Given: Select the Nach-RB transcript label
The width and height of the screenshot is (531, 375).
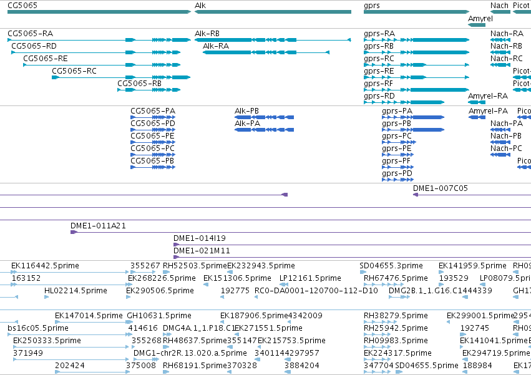Looking at the screenshot, I should 506,46.
